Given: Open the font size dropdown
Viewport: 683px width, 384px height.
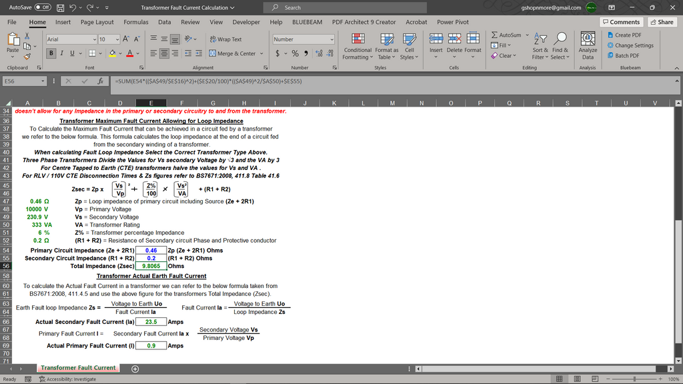Looking at the screenshot, I should pyautogui.click(x=117, y=39).
